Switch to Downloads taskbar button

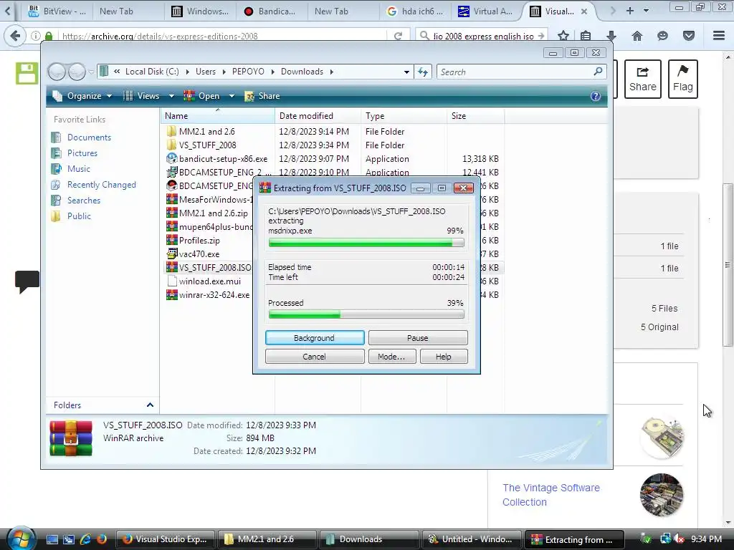point(368,539)
